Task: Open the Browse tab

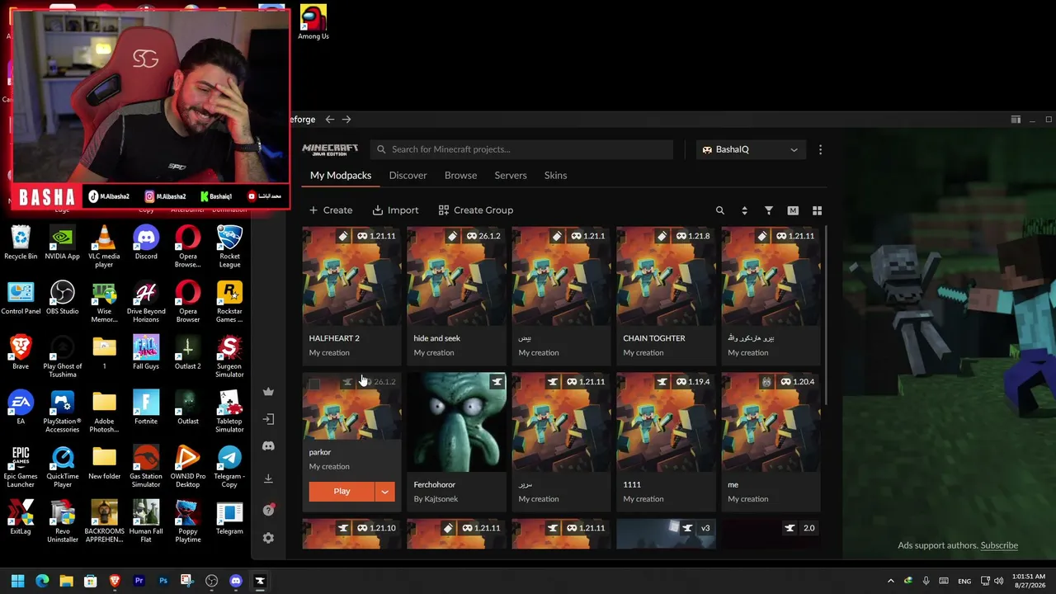Action: (460, 175)
